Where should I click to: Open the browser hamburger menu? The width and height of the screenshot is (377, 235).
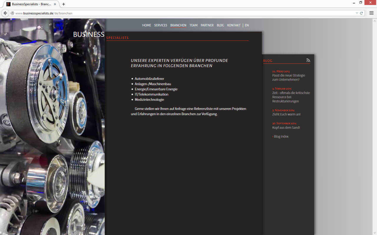coord(371,13)
